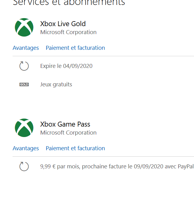Image resolution: width=194 pixels, height=200 pixels.
Task: Click the 09/09/2020 next invoice date
Action: point(149,167)
